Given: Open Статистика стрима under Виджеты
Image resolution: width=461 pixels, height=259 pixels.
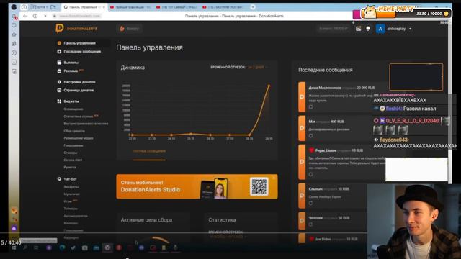Looking at the screenshot, I should 79,117.
